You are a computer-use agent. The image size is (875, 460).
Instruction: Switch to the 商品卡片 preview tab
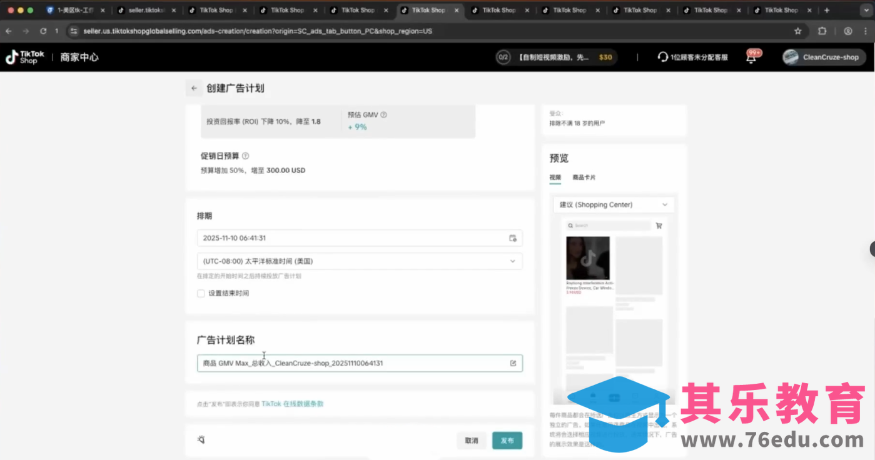(x=583, y=177)
